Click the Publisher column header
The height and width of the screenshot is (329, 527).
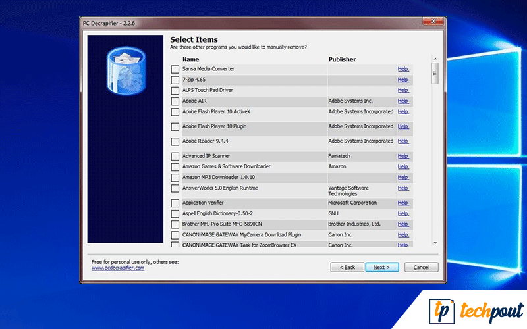point(342,59)
